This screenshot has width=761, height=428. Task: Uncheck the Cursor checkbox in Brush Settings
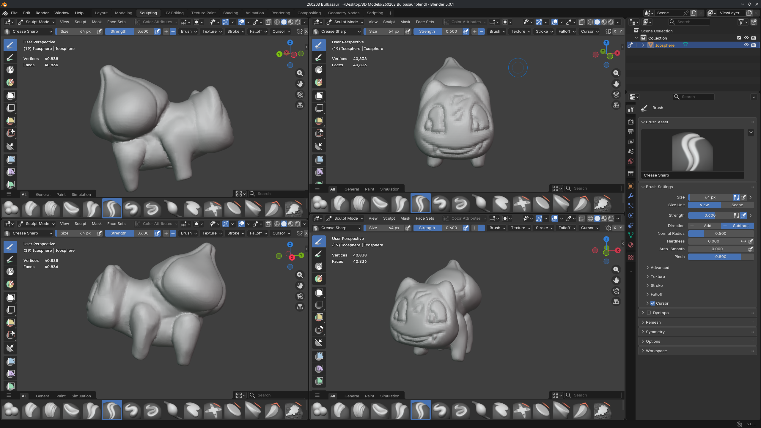tap(653, 303)
